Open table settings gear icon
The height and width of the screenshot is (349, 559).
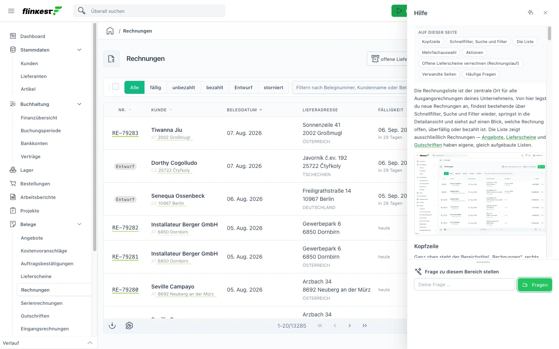coord(129,326)
